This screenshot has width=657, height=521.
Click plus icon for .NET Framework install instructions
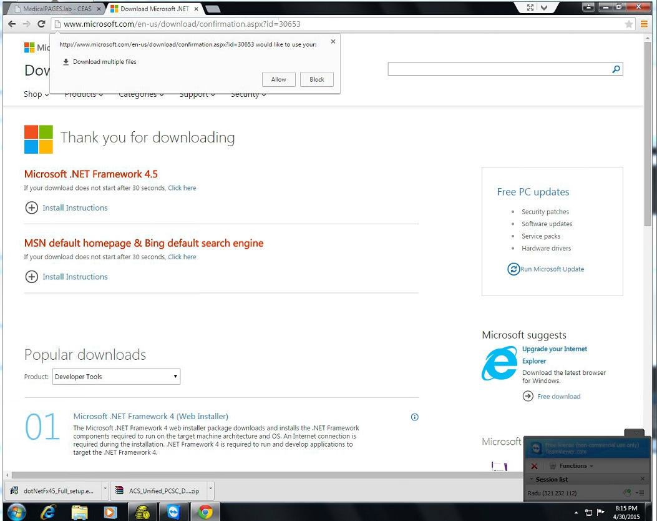[x=31, y=207]
